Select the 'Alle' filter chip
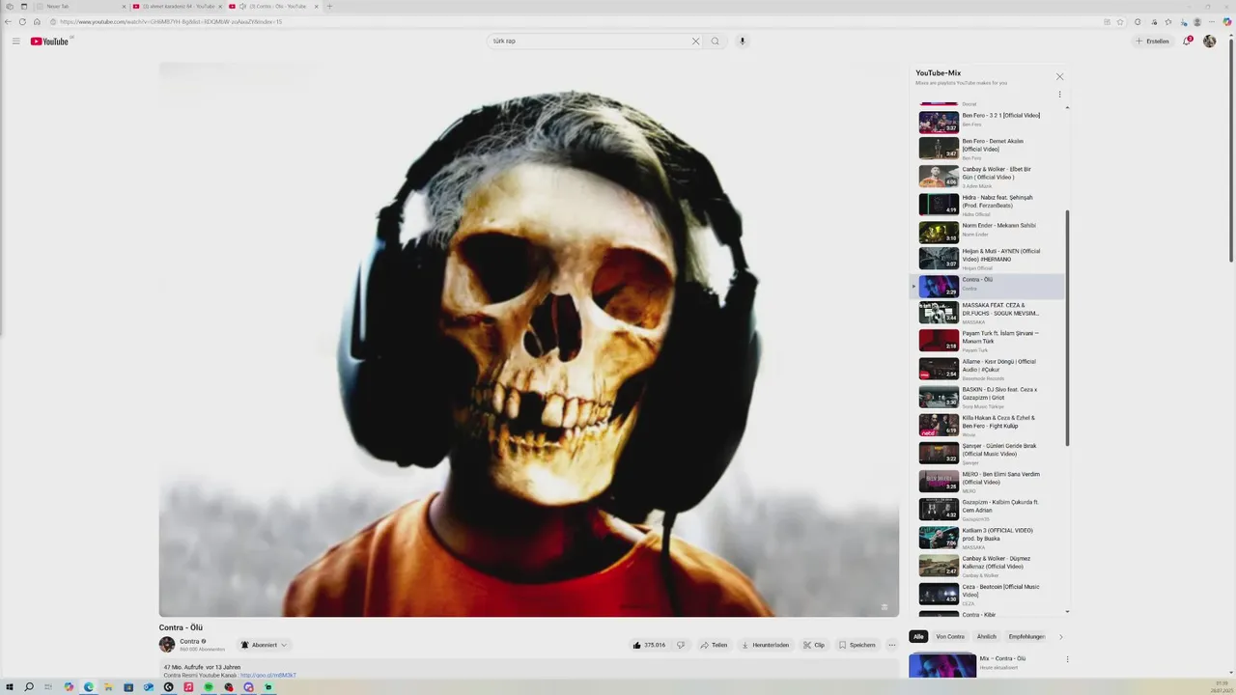 (x=918, y=636)
